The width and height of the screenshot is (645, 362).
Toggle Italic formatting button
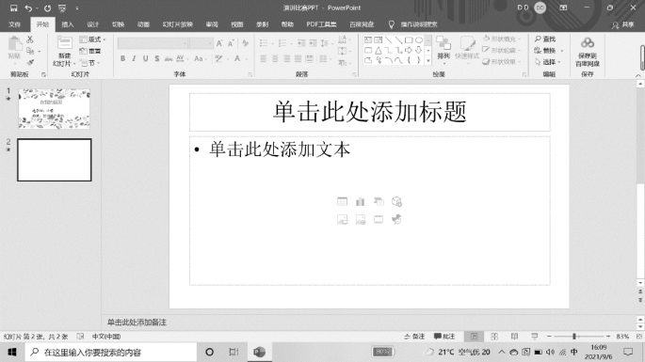(134, 58)
